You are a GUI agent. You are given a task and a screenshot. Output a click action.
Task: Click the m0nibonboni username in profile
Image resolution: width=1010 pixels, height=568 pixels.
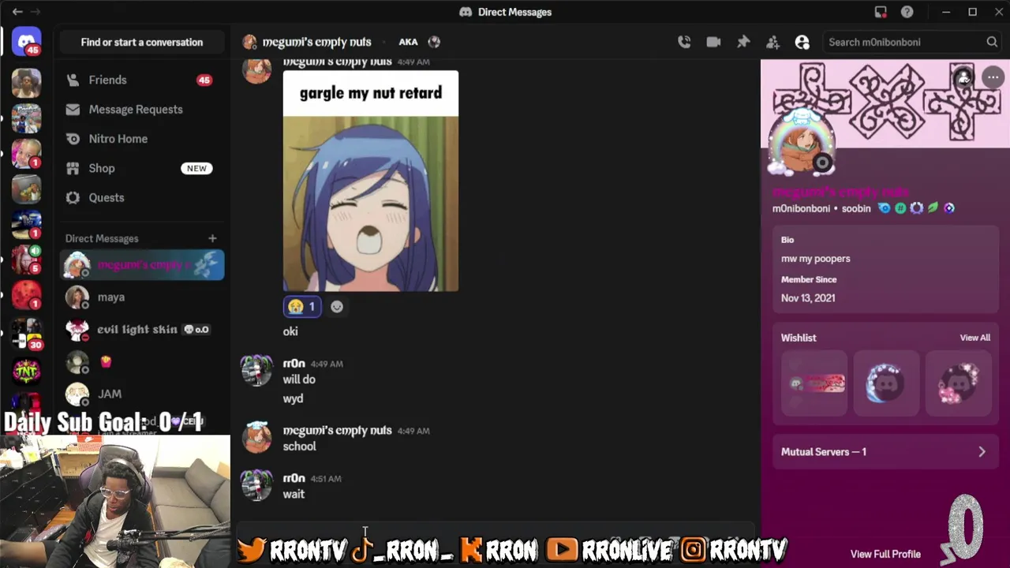coord(801,208)
